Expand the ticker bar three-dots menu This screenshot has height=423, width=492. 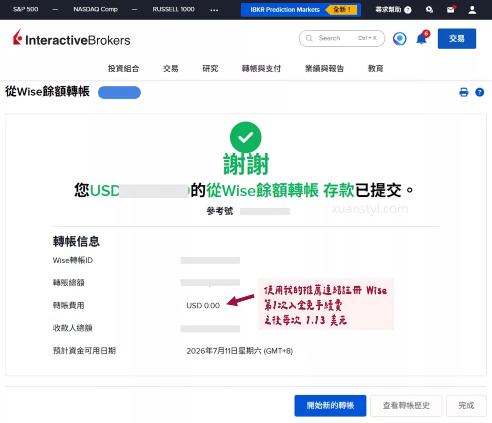tap(214, 10)
